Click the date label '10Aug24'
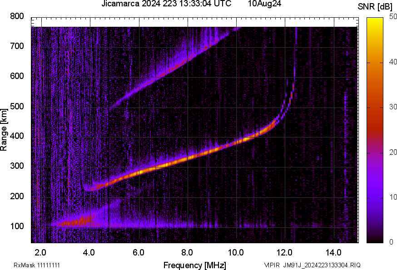Screen dimensions: 397x270 264,4
